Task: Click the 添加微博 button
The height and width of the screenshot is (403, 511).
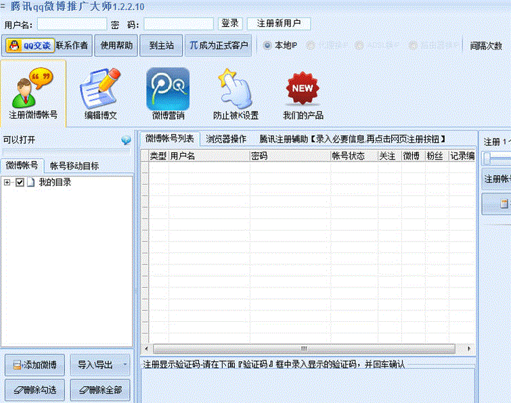Action: (35, 365)
